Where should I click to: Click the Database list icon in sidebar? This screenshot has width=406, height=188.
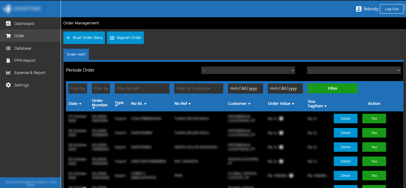8,48
